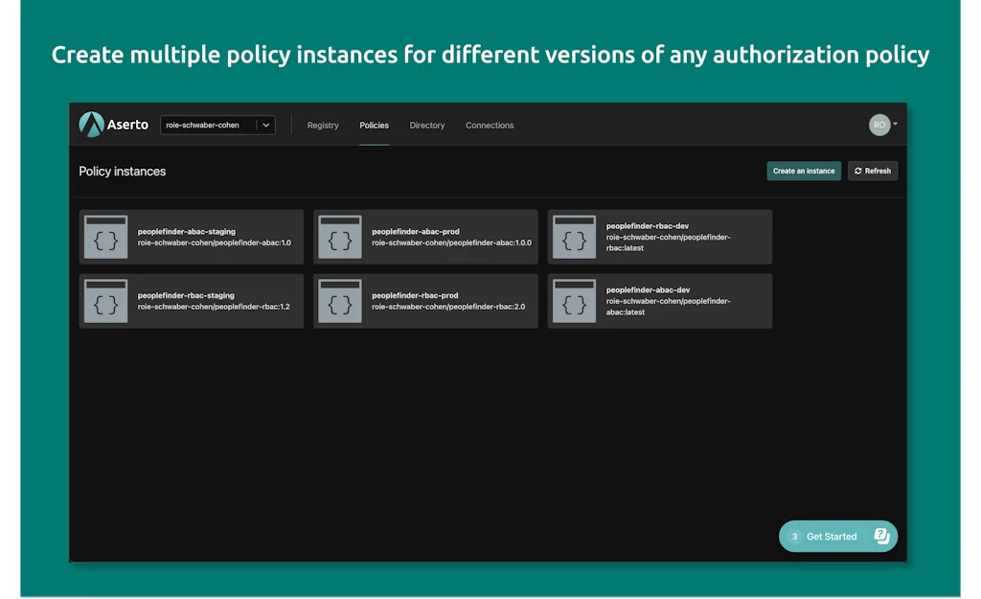Viewport: 981px width, 599px height.
Task: Open the peoplefinder-abac-dev policy icon
Action: pyautogui.click(x=574, y=301)
